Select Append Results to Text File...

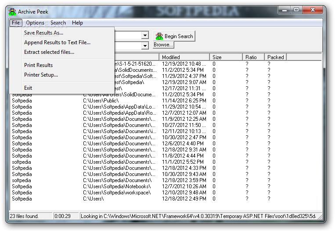[x=68, y=42]
